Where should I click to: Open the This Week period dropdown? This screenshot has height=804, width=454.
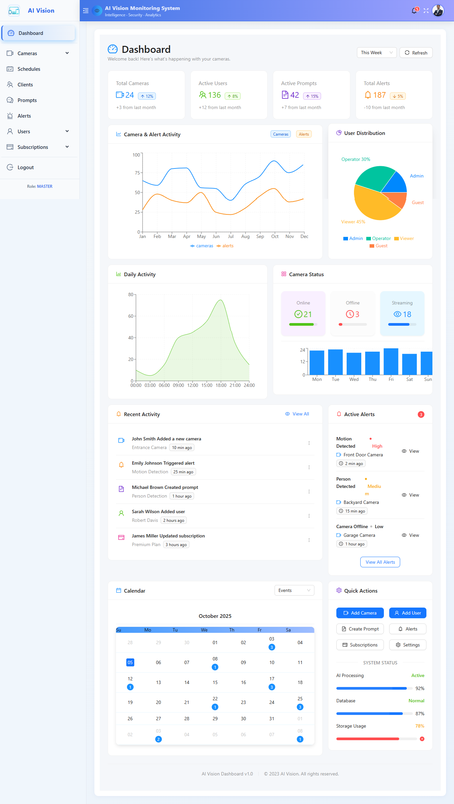(377, 53)
